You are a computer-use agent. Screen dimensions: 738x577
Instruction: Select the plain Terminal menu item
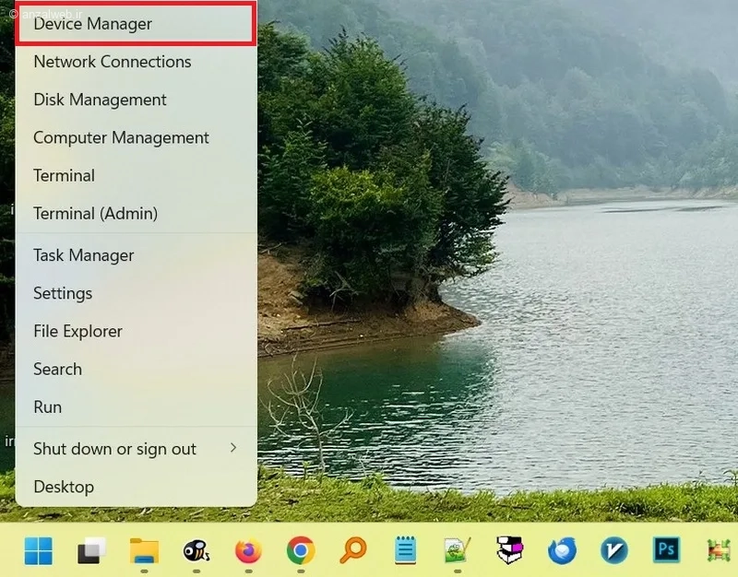pyautogui.click(x=136, y=176)
